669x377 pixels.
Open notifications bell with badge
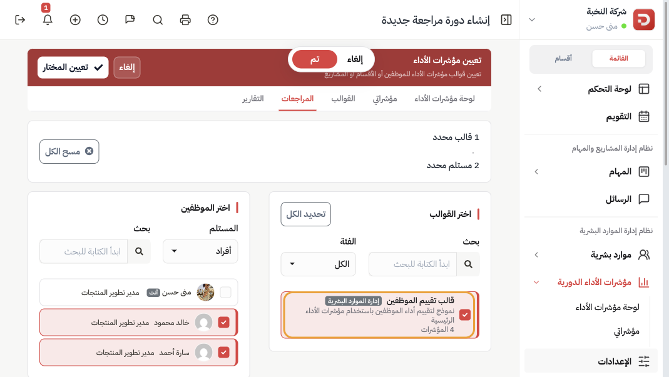(x=48, y=19)
